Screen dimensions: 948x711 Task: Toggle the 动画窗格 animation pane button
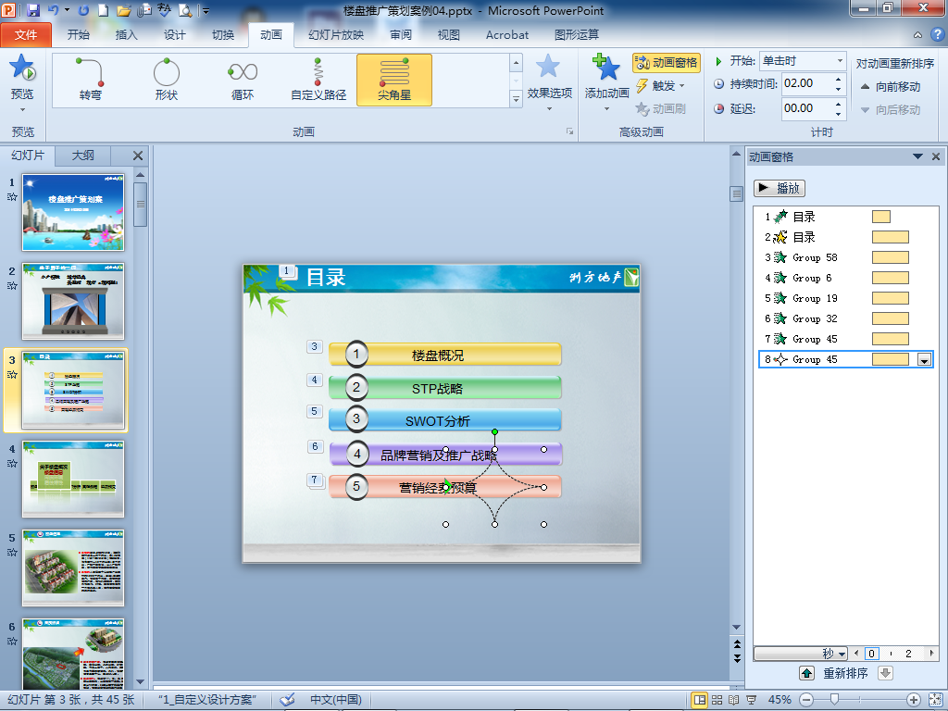667,63
